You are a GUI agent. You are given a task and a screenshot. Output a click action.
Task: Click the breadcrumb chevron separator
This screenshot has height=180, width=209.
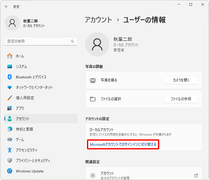118,20
